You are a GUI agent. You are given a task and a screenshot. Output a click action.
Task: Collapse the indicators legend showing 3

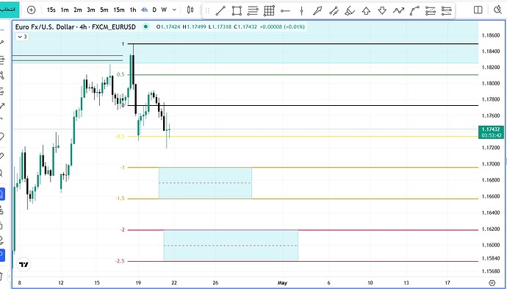coord(22,37)
